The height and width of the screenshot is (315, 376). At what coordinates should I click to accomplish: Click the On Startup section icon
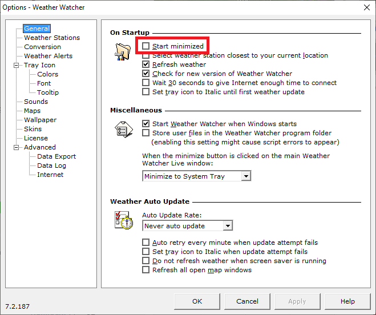[122, 50]
